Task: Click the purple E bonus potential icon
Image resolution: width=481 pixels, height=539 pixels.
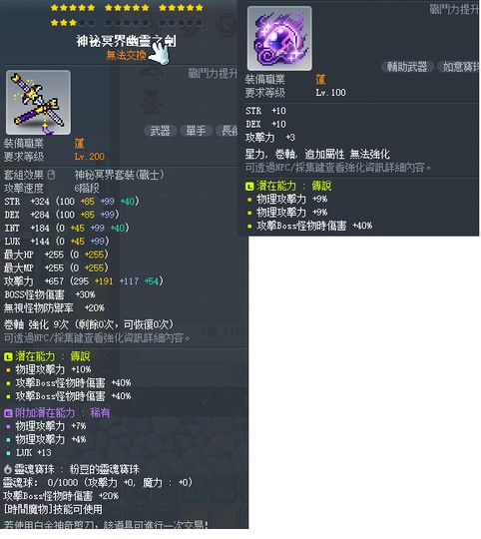Action: 8,413
